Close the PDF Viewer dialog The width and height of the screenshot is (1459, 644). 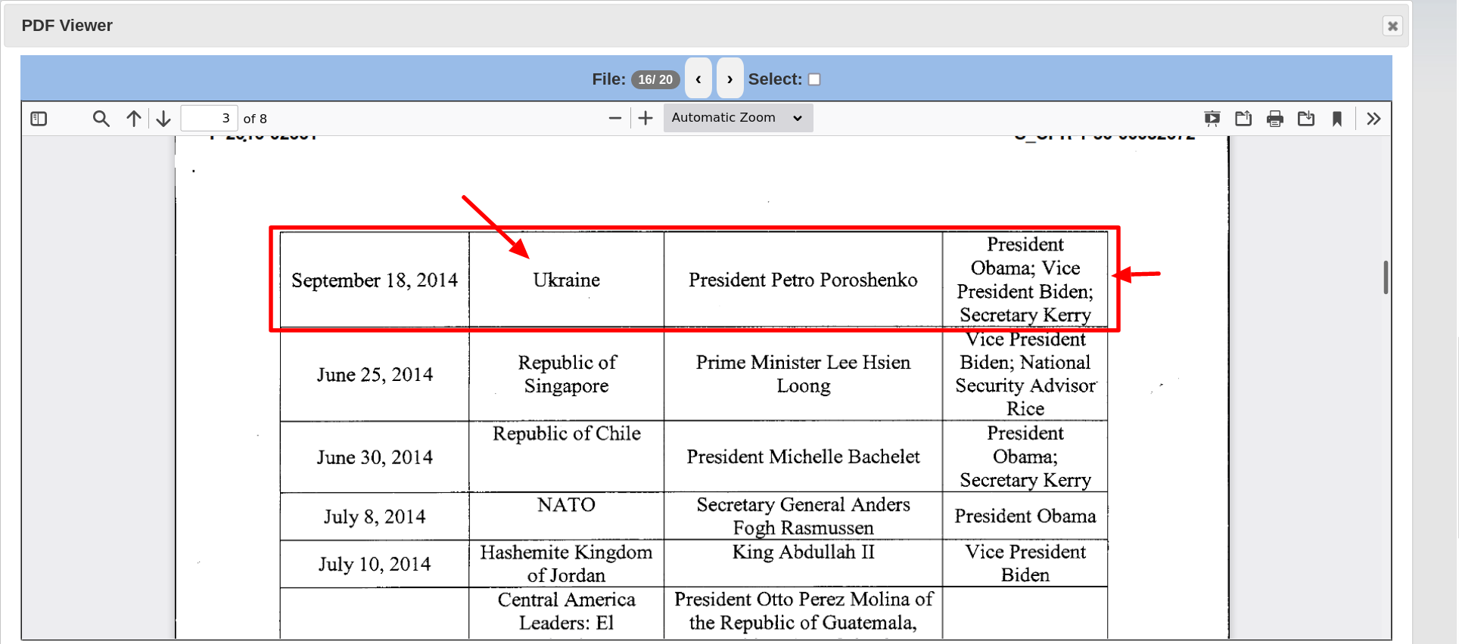coord(1392,26)
